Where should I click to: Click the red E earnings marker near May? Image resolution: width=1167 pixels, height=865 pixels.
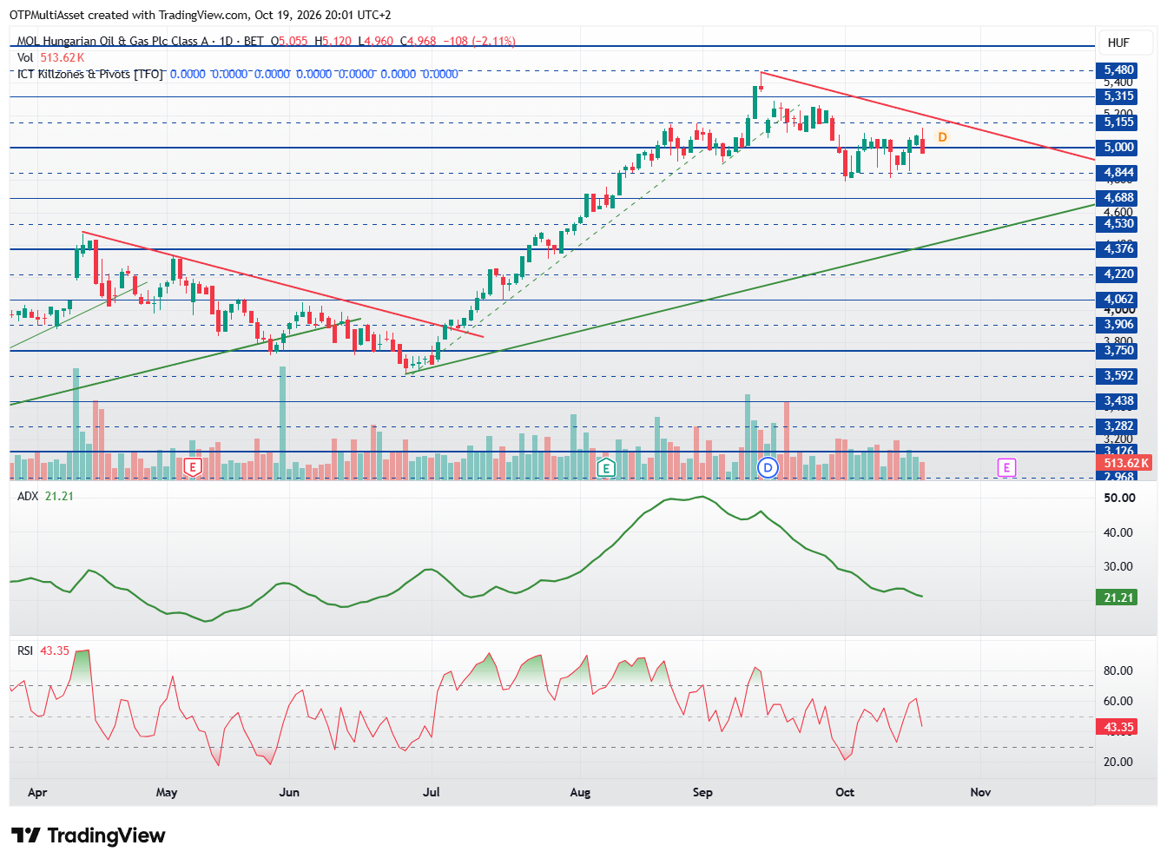pos(193,467)
